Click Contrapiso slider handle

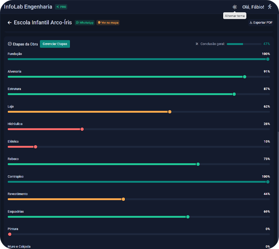click(x=267, y=182)
